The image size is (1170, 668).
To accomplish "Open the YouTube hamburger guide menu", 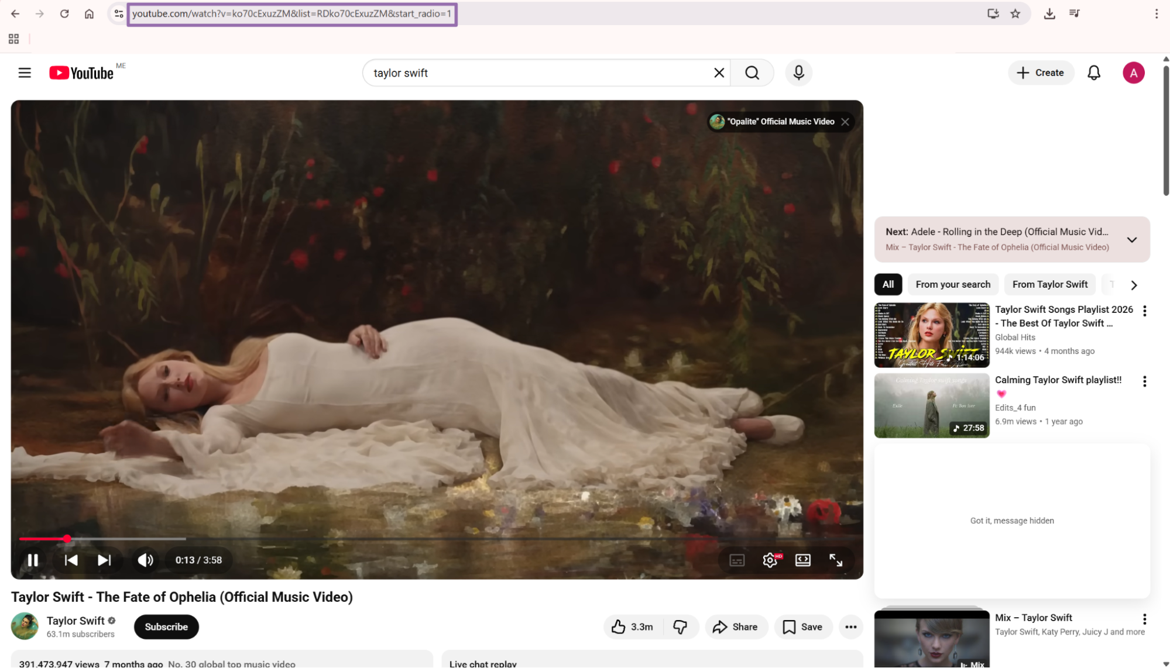I will click(x=25, y=73).
